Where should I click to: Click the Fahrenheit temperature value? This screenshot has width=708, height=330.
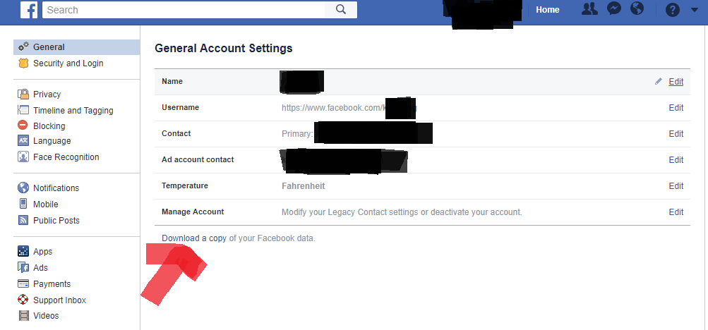point(304,185)
